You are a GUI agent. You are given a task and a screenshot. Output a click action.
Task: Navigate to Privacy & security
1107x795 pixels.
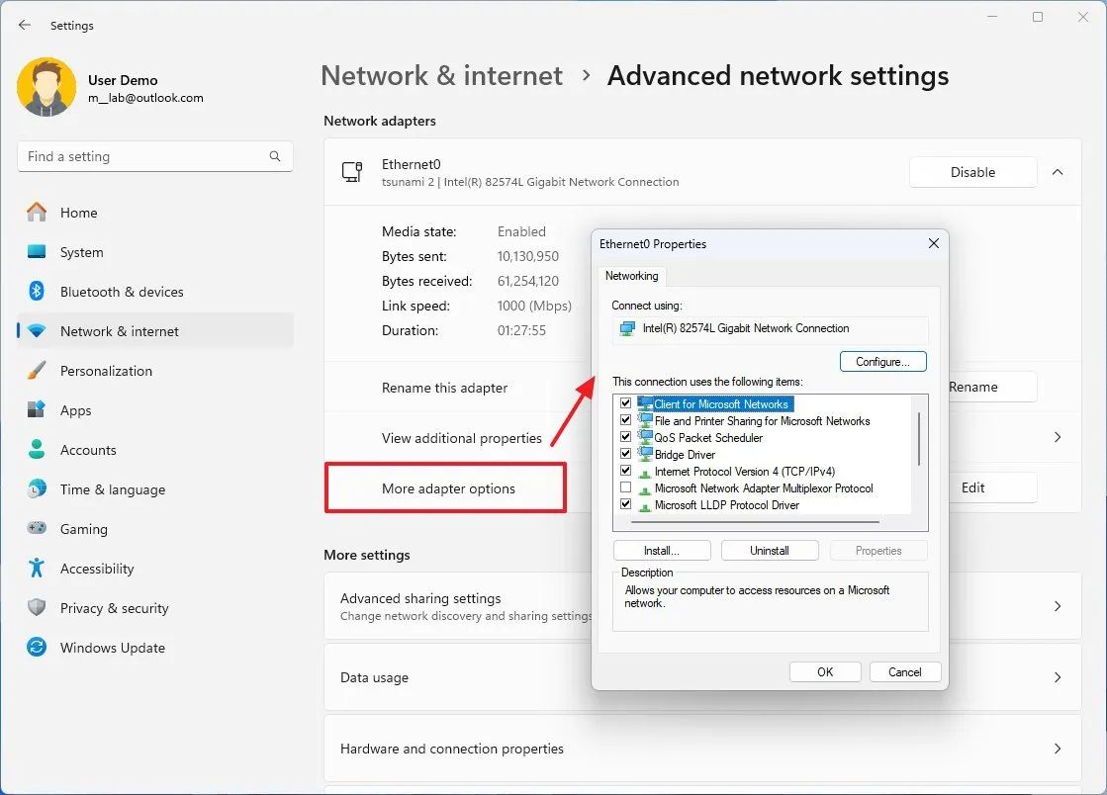(155, 607)
